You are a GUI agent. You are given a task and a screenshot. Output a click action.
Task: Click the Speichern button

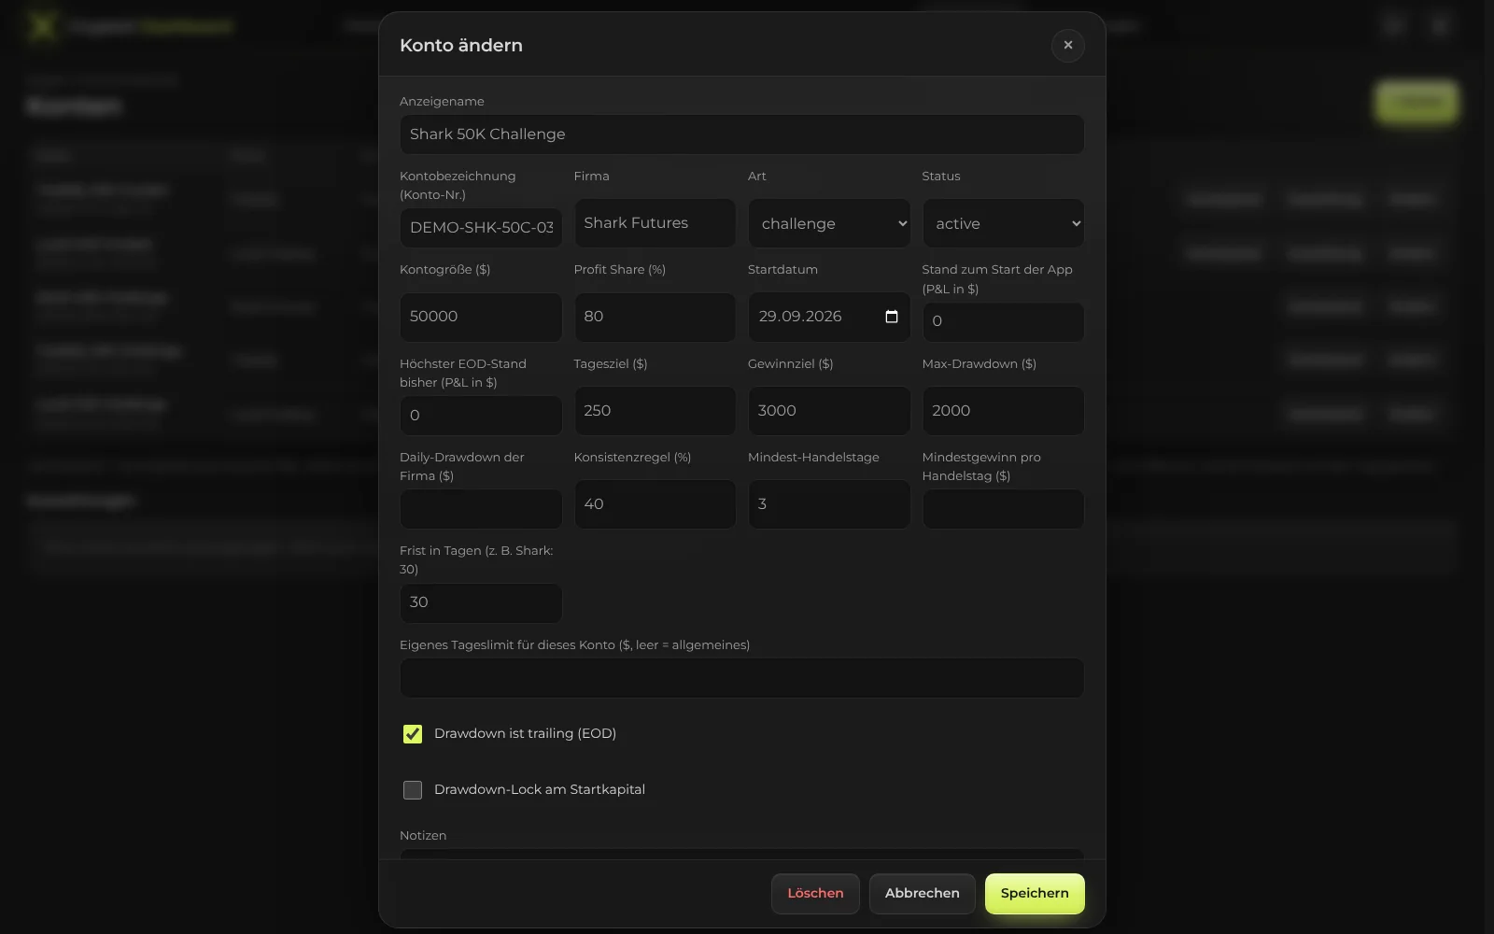point(1035,894)
